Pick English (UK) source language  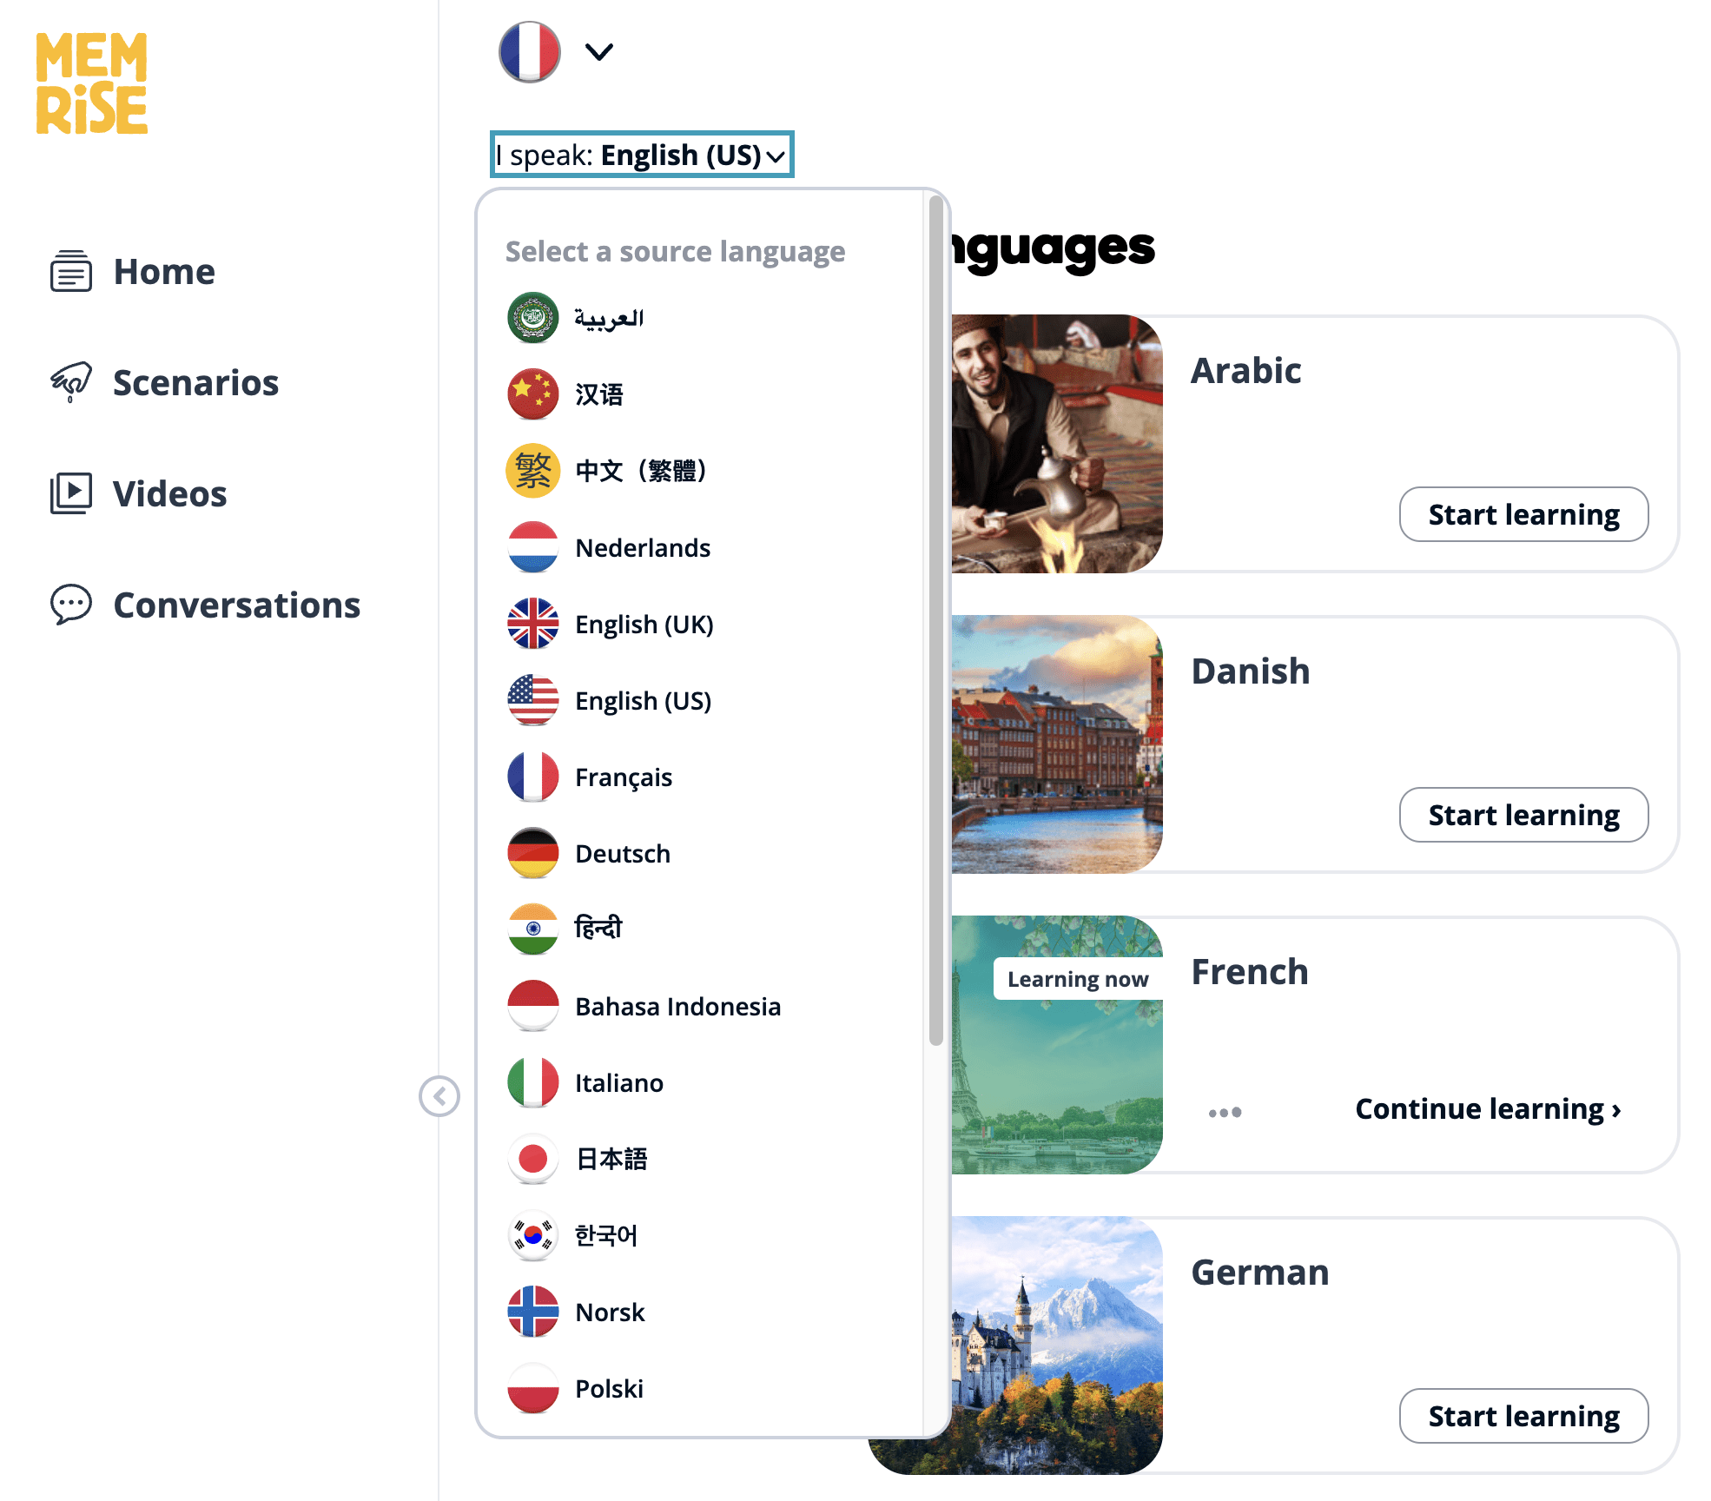pyautogui.click(x=644, y=624)
